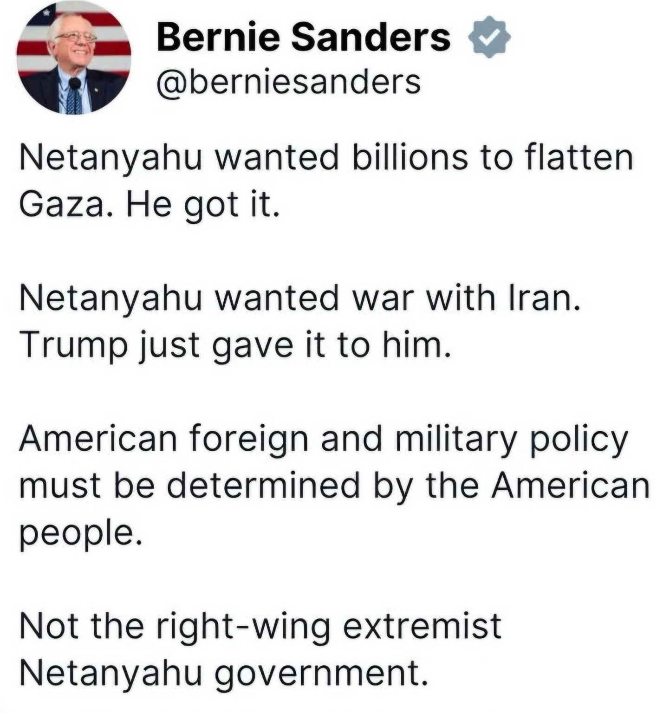Viewport: 663px width, 713px height.
Task: Click the word "billions" in the first line
Action: (x=410, y=157)
